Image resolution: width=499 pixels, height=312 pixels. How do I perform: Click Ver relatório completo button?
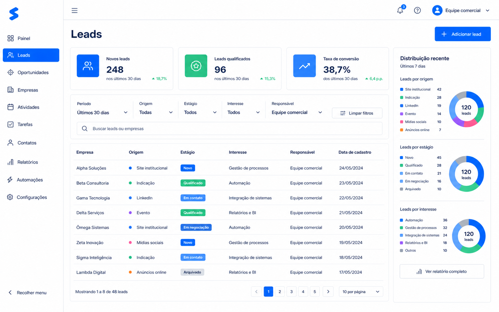click(442, 271)
